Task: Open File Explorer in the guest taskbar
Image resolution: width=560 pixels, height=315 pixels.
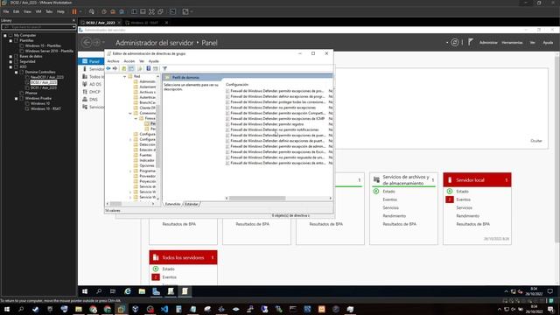Action: [x=142, y=291]
